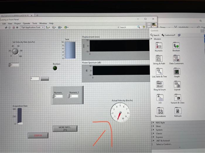This screenshot has width=205, height=153.
Task: Expand the .NET & ActiveX category
Action: (154, 141)
